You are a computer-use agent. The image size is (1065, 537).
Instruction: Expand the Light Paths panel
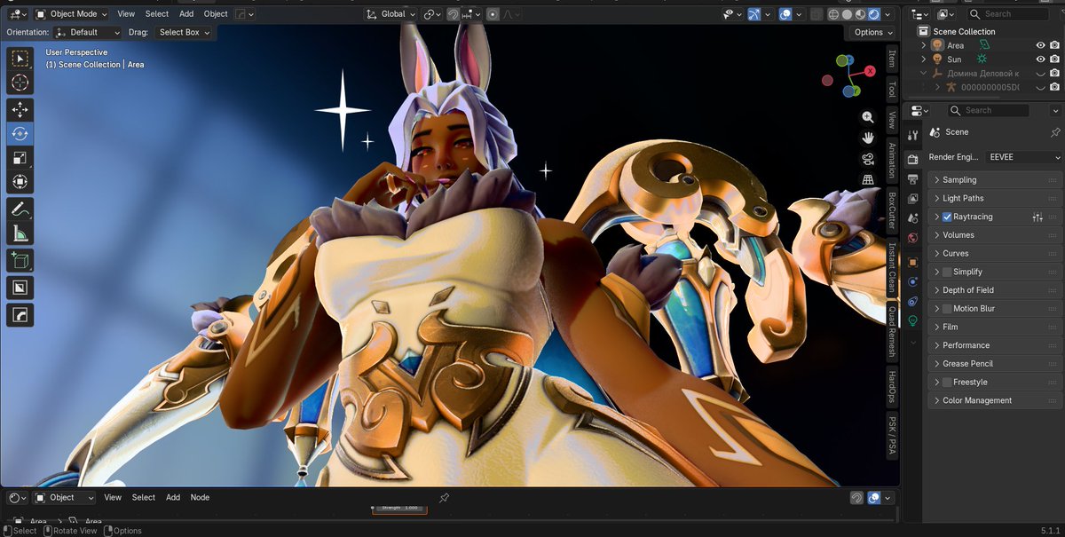pos(995,198)
